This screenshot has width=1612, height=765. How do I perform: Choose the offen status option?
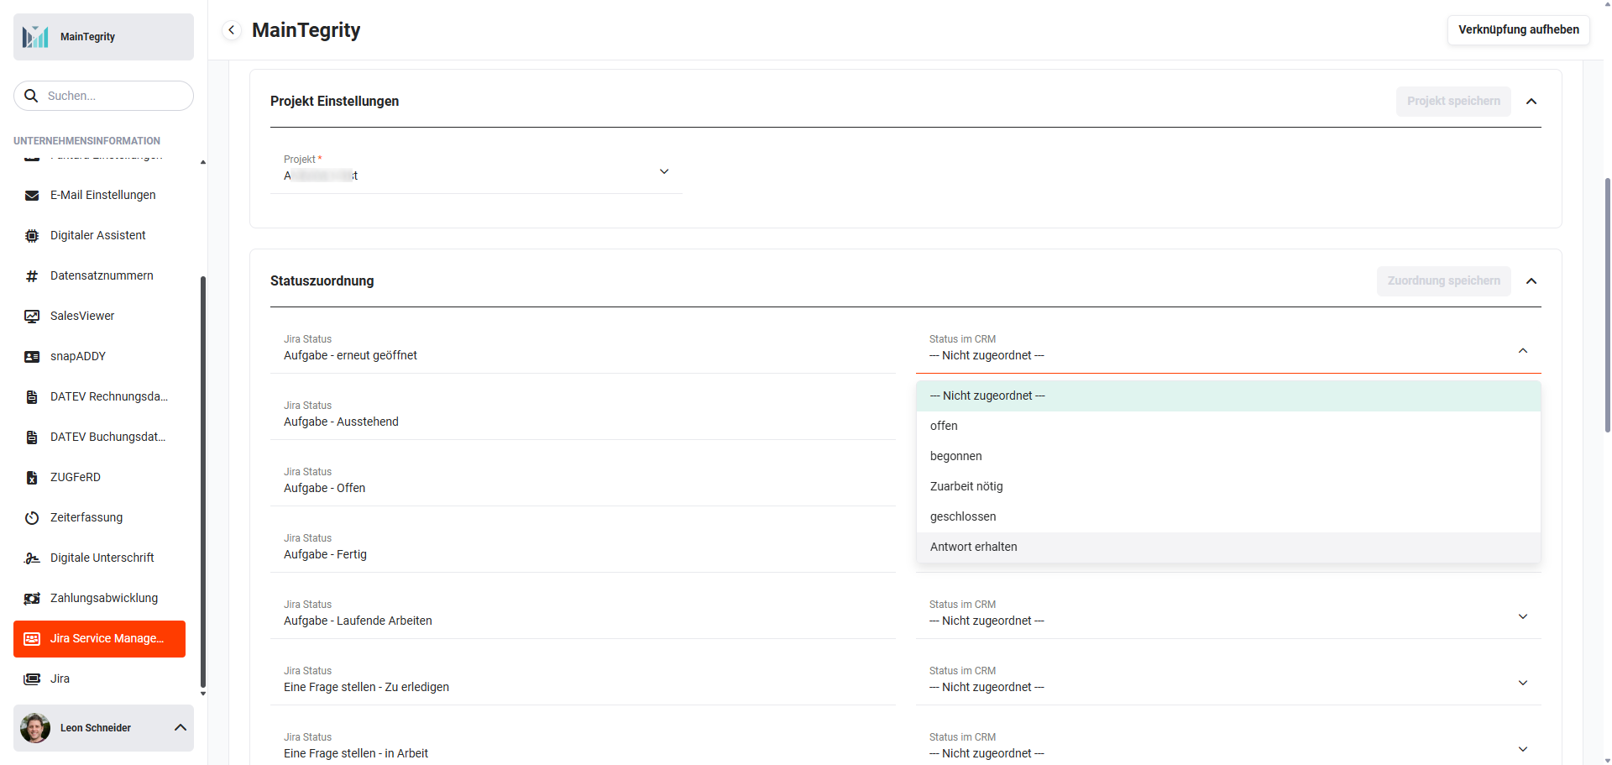(x=1228, y=426)
